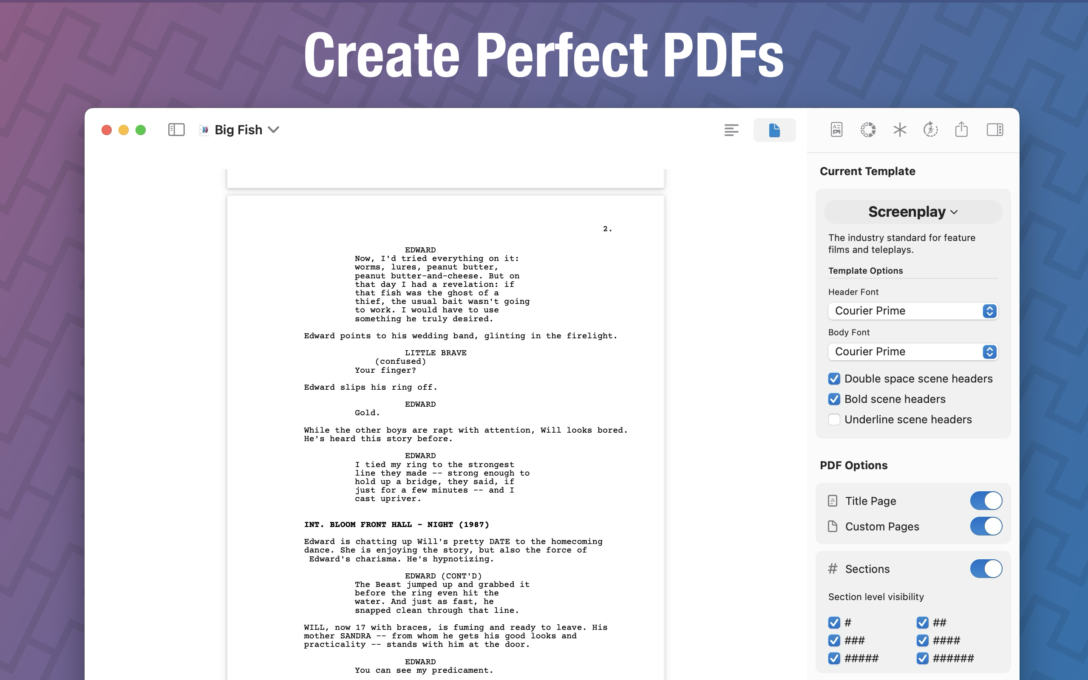Uncheck Bold scene headers

click(834, 399)
